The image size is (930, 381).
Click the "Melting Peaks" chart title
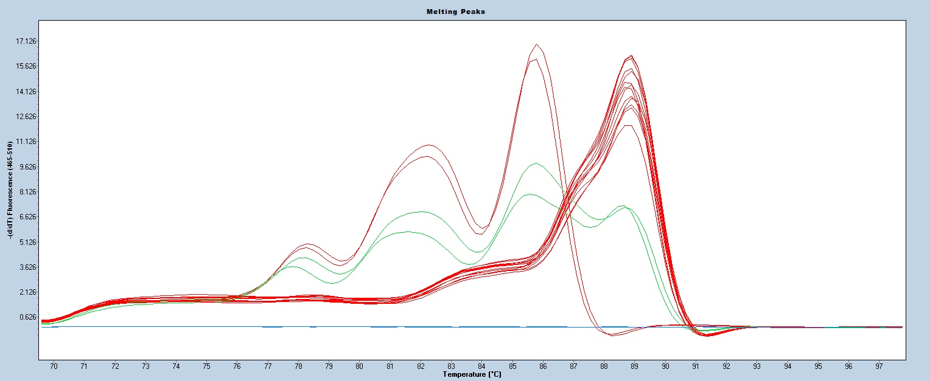coord(464,12)
